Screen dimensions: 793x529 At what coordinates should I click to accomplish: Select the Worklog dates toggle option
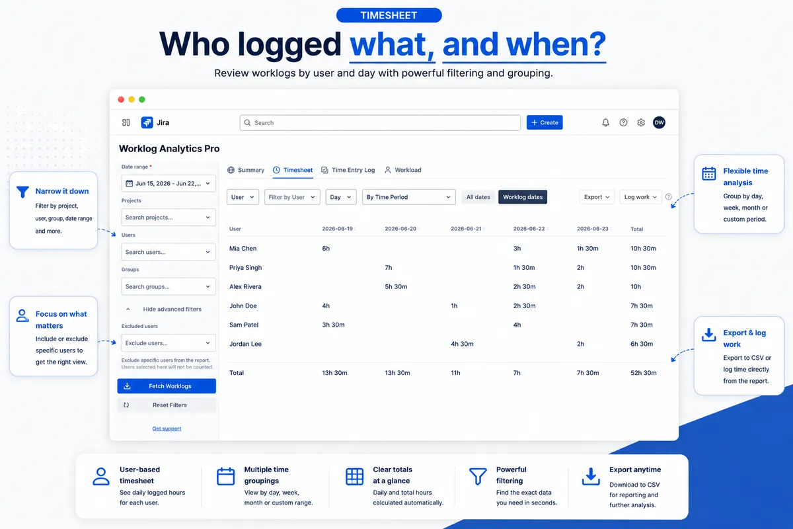(x=523, y=197)
